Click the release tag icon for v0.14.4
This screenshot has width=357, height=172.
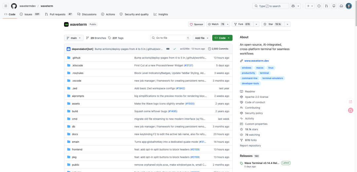pos(241,163)
